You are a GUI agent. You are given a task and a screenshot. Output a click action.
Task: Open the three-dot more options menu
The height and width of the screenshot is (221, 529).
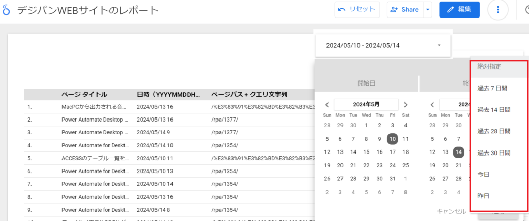498,10
